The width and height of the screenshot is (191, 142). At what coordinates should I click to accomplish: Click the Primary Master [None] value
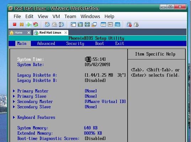(91, 91)
